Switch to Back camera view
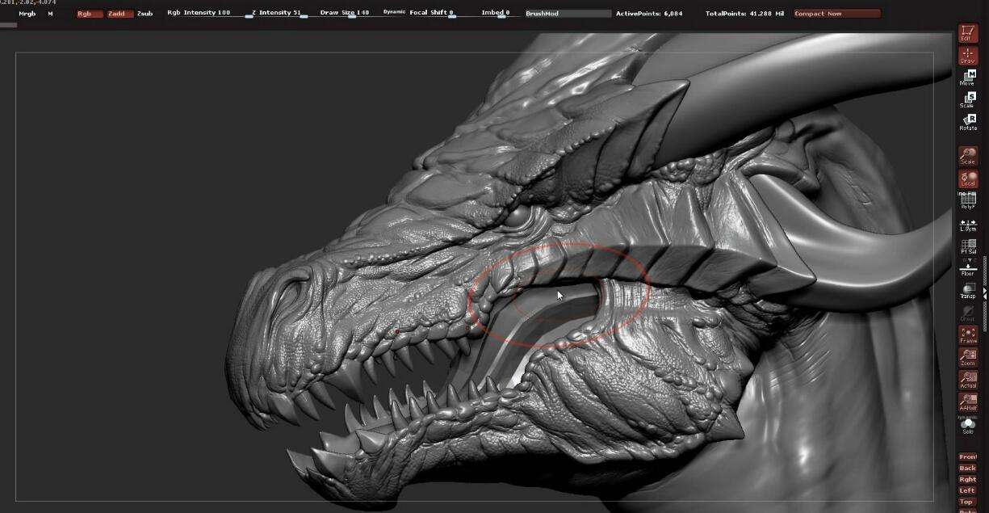Screen dimensions: 989x513 [x=968, y=469]
